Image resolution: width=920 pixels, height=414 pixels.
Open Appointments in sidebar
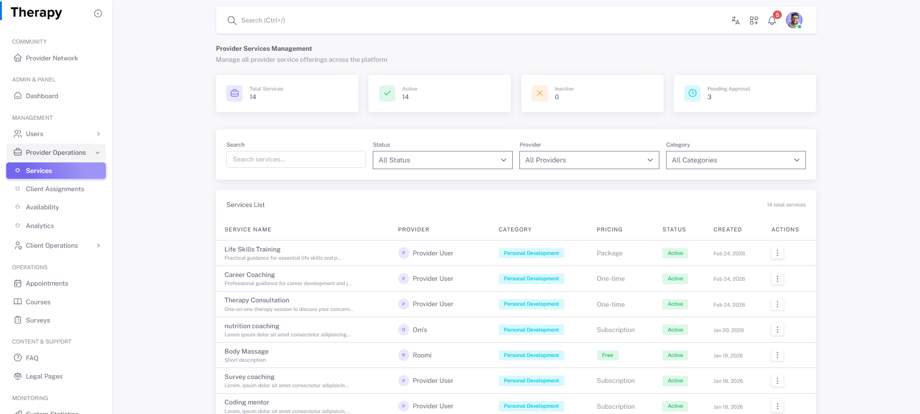pos(56,283)
